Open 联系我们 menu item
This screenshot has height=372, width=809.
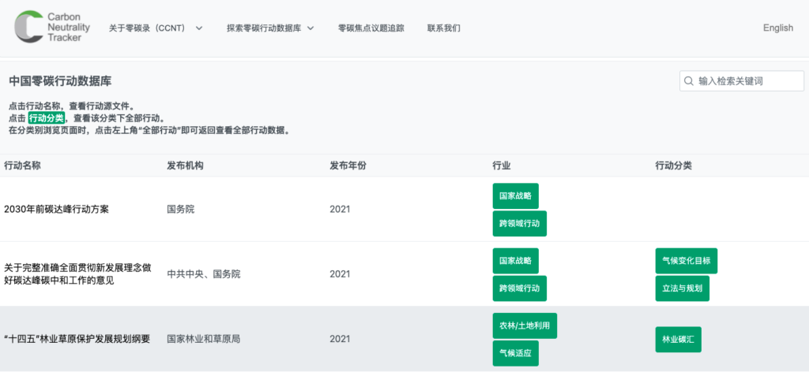(x=444, y=28)
